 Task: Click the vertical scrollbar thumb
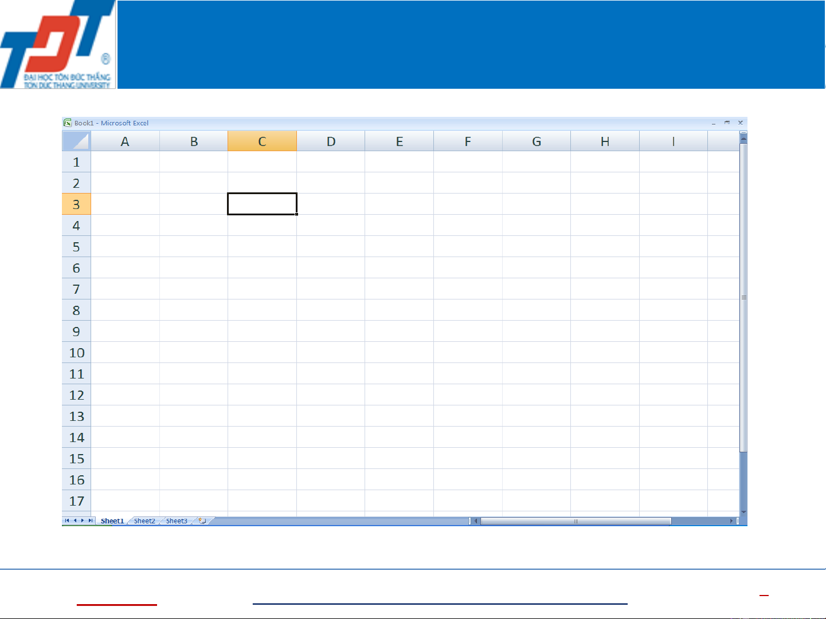point(743,297)
